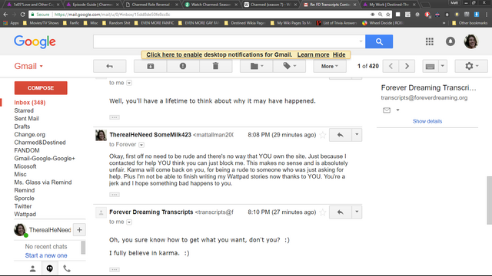The image size is (492, 276).
Task: Open Wattpad label
Action: coord(25,214)
